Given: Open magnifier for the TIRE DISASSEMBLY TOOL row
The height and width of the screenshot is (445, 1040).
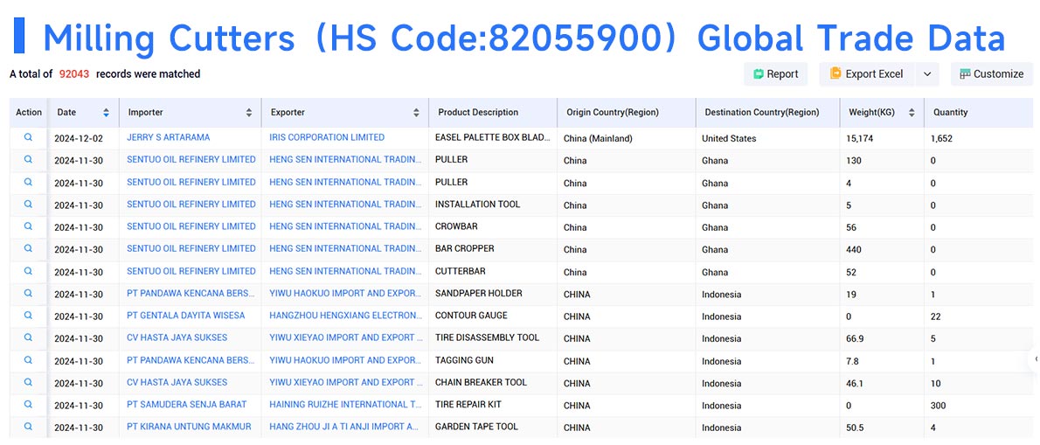Looking at the screenshot, I should point(28,337).
